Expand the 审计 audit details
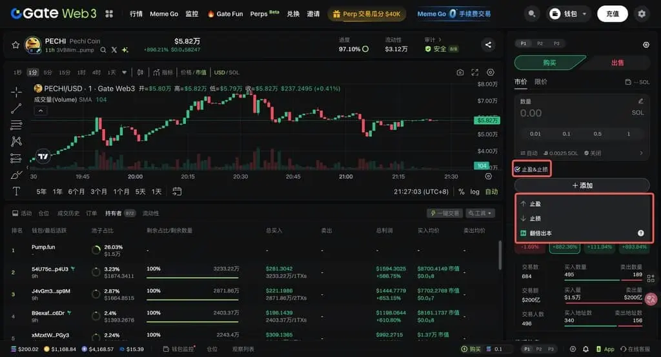 [433, 39]
